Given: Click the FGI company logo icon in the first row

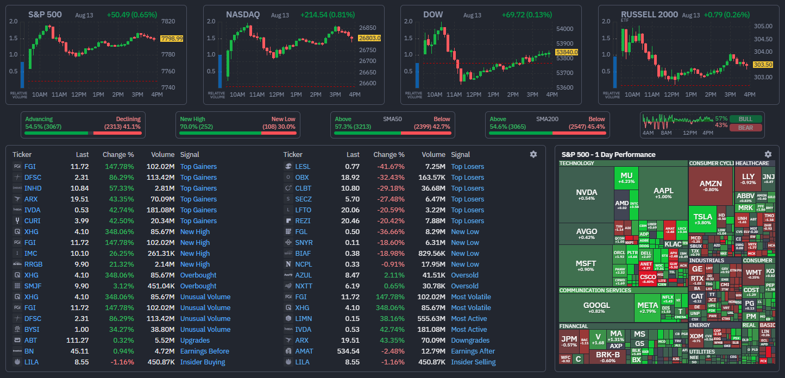Looking at the screenshot, I should pos(17,167).
